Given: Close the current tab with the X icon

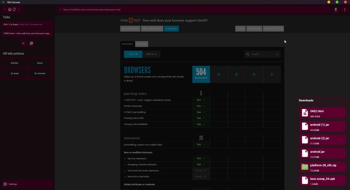Looking at the screenshot, I should (x=23, y=43).
